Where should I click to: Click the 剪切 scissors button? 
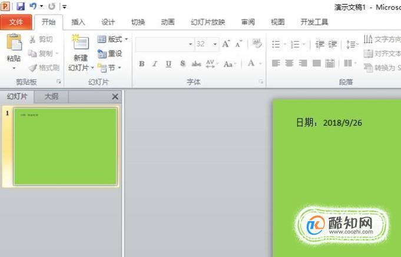[41, 39]
